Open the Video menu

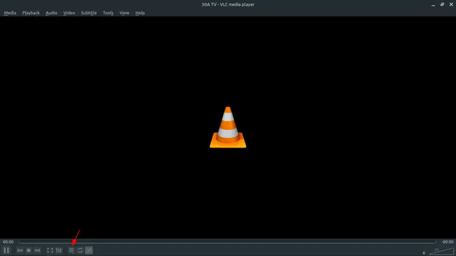point(69,13)
